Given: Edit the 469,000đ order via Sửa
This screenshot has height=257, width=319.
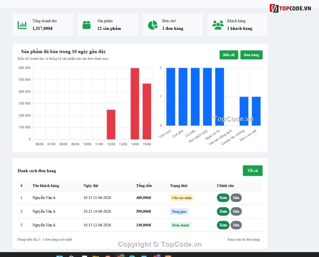Looking at the screenshot, I should coord(236,198).
